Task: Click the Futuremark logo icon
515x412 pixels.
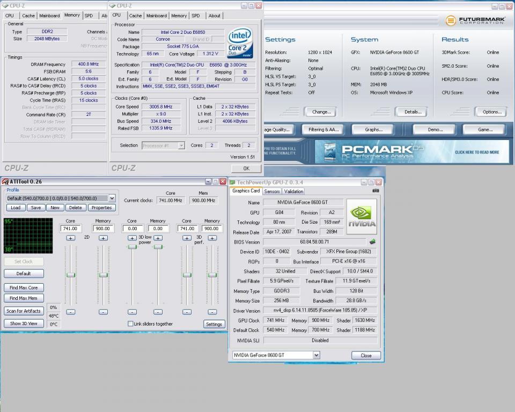Action: (451, 20)
